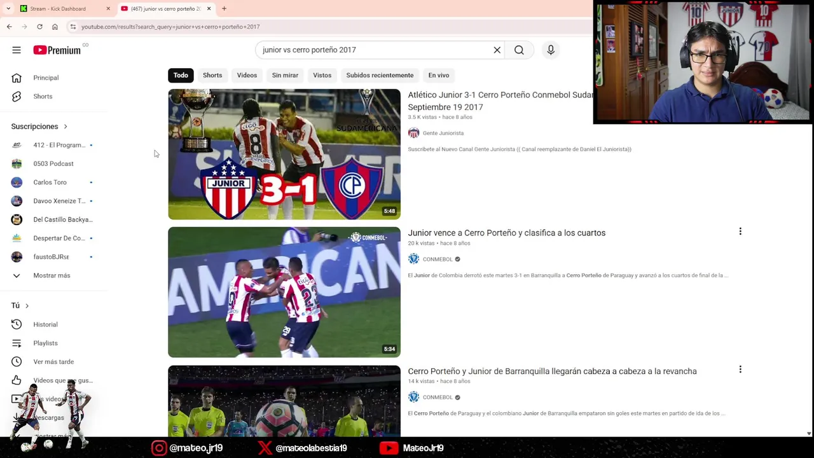Expand the Tú section chevron
The image size is (814, 458).
click(27, 306)
